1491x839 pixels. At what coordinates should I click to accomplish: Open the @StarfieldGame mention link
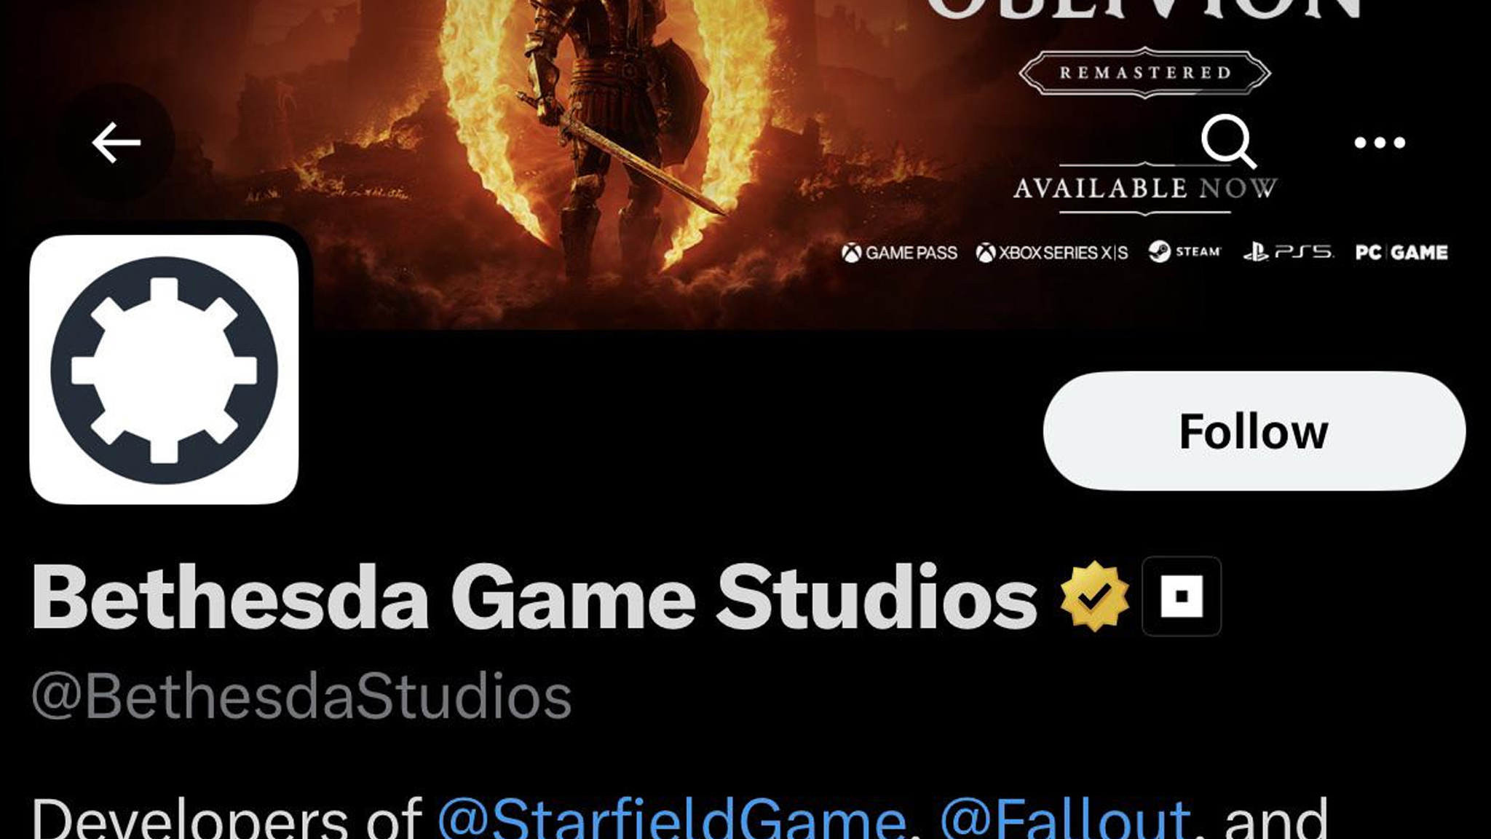pos(672,819)
